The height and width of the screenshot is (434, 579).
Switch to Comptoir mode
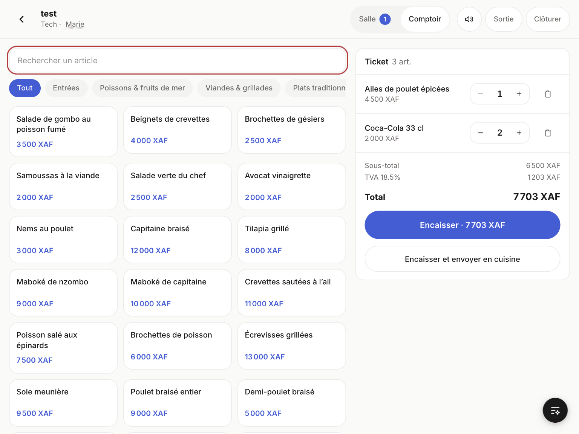pos(424,19)
